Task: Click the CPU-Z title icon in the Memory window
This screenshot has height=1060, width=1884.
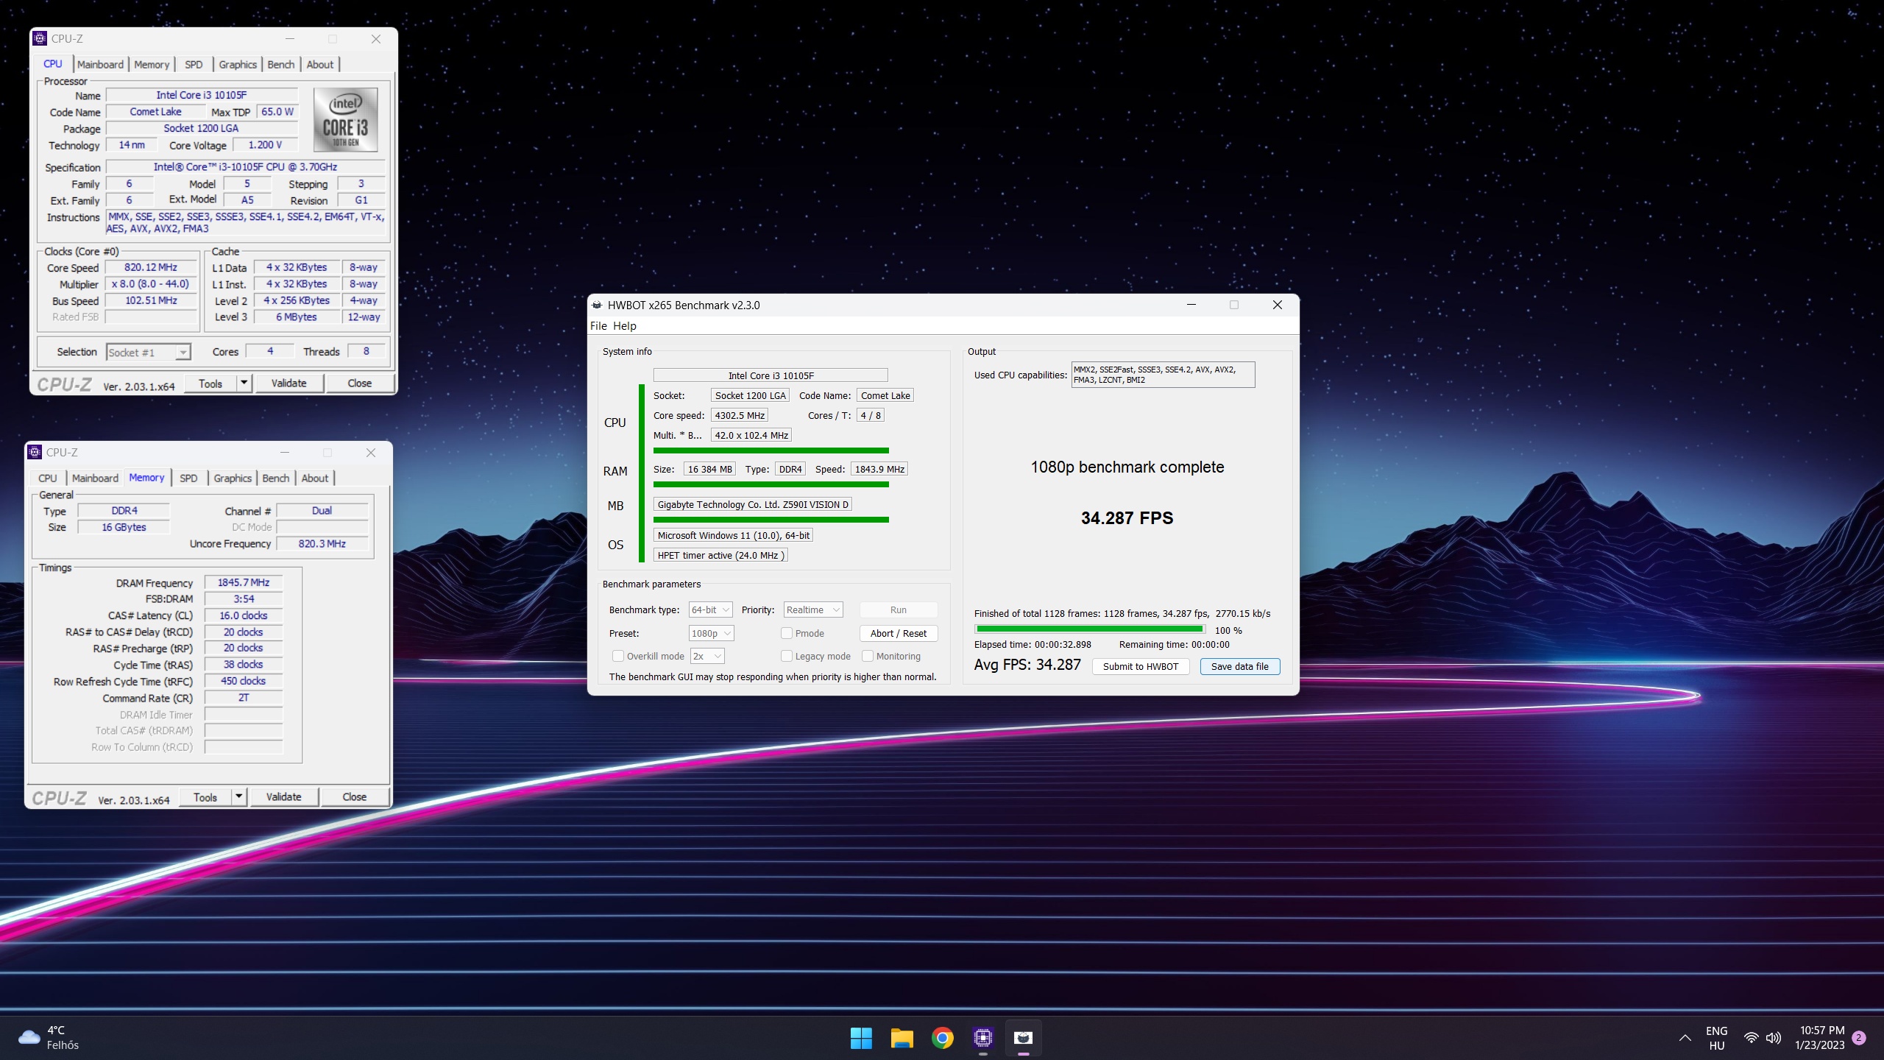Action: (35, 453)
